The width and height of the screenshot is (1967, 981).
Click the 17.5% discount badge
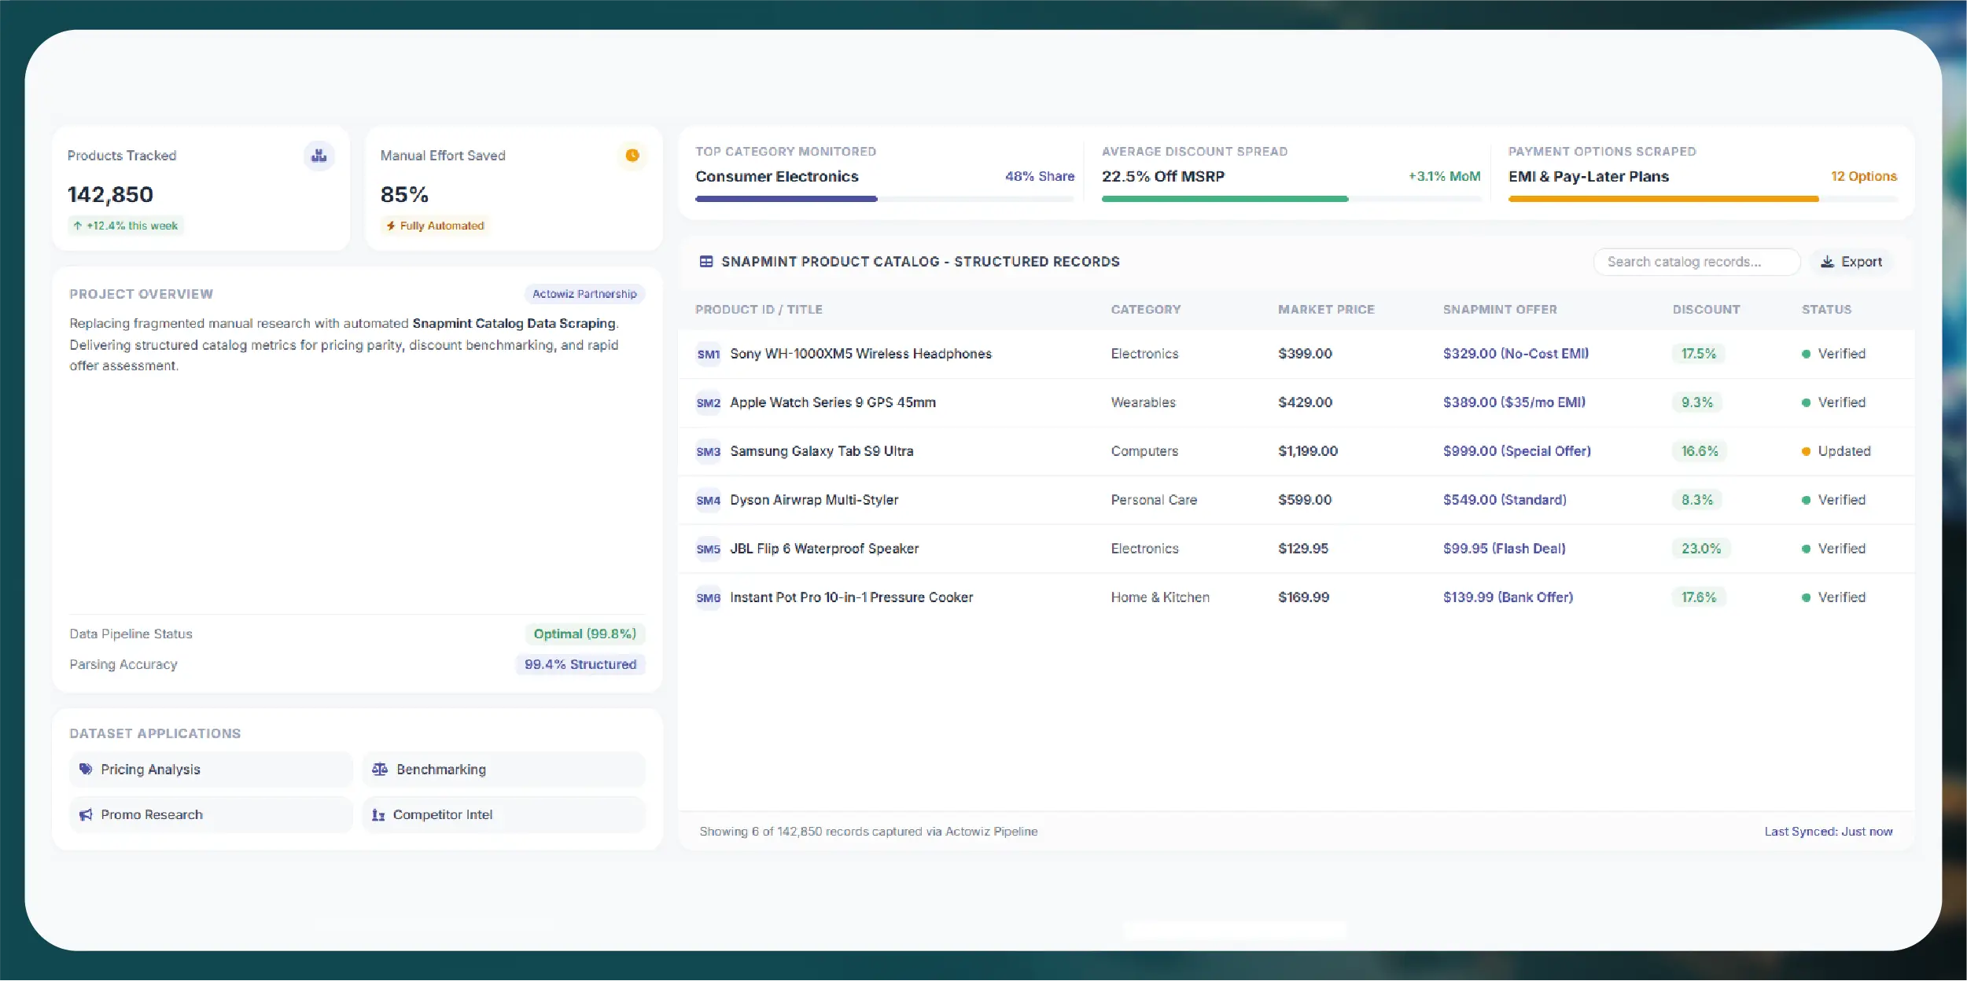[1699, 355]
